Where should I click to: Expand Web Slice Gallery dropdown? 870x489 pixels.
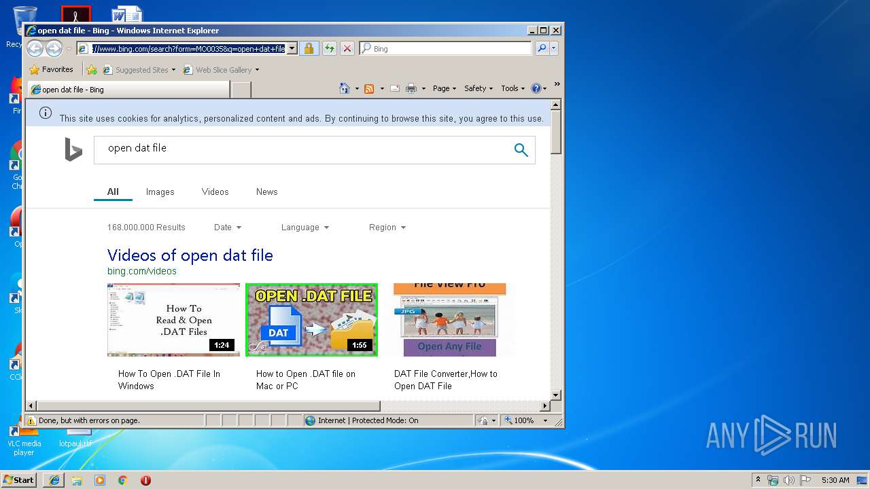click(256, 70)
